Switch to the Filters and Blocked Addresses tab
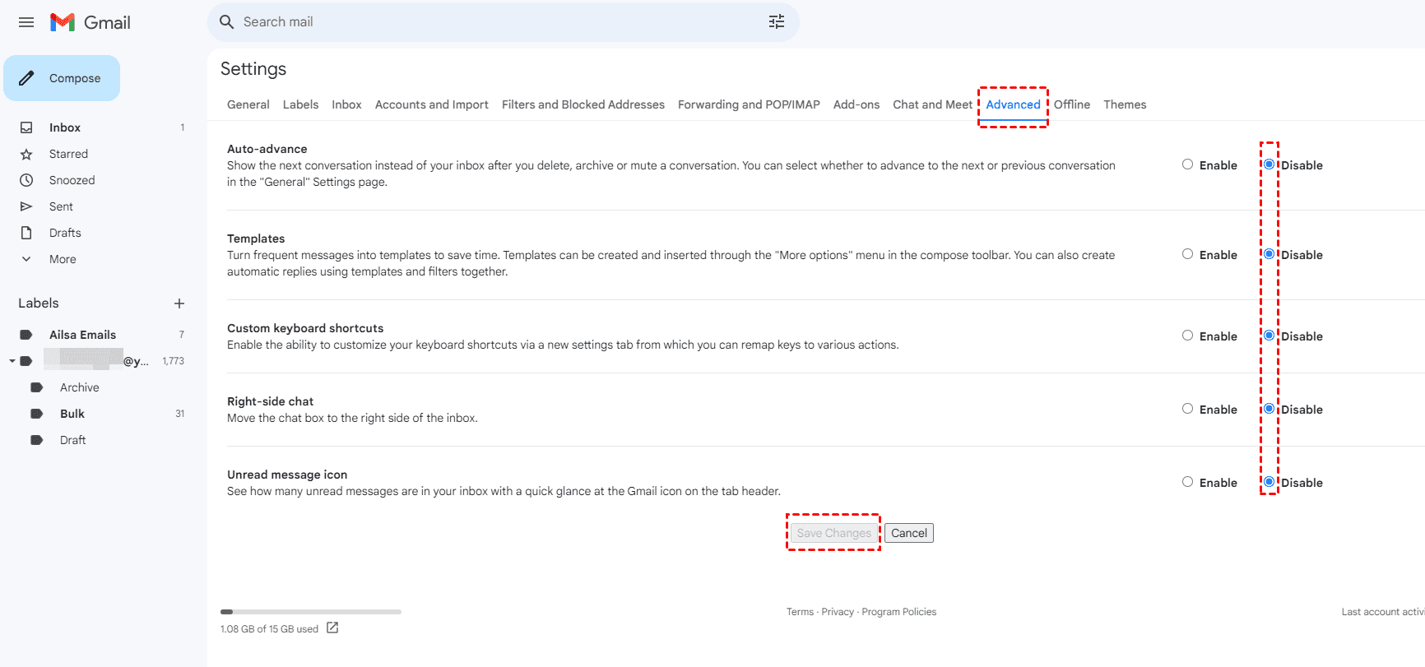Screen dimensions: 1425x667 coord(583,104)
